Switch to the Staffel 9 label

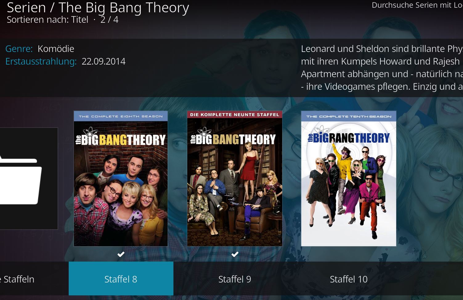tap(235, 279)
